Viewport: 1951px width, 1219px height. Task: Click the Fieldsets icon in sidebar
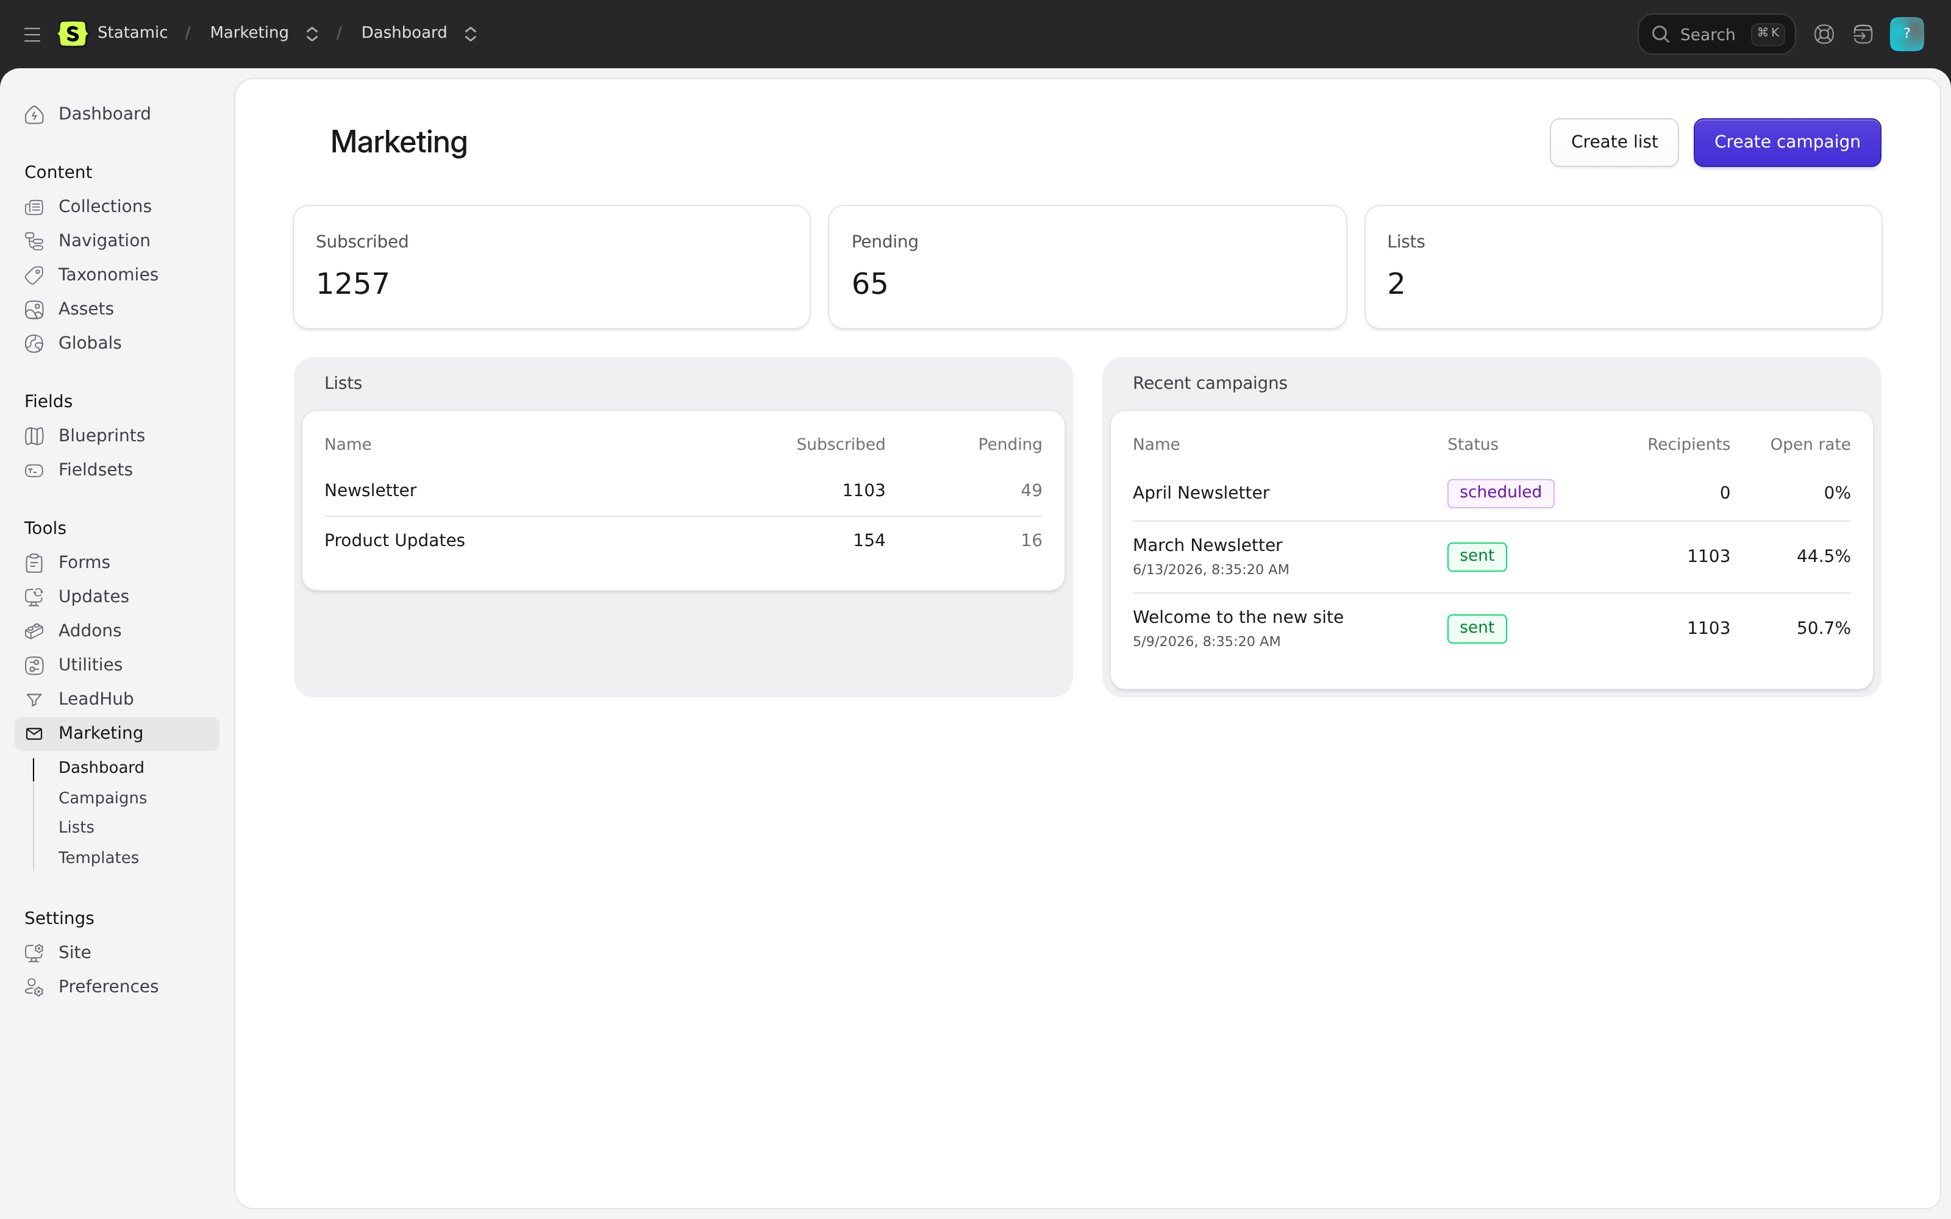pyautogui.click(x=34, y=470)
